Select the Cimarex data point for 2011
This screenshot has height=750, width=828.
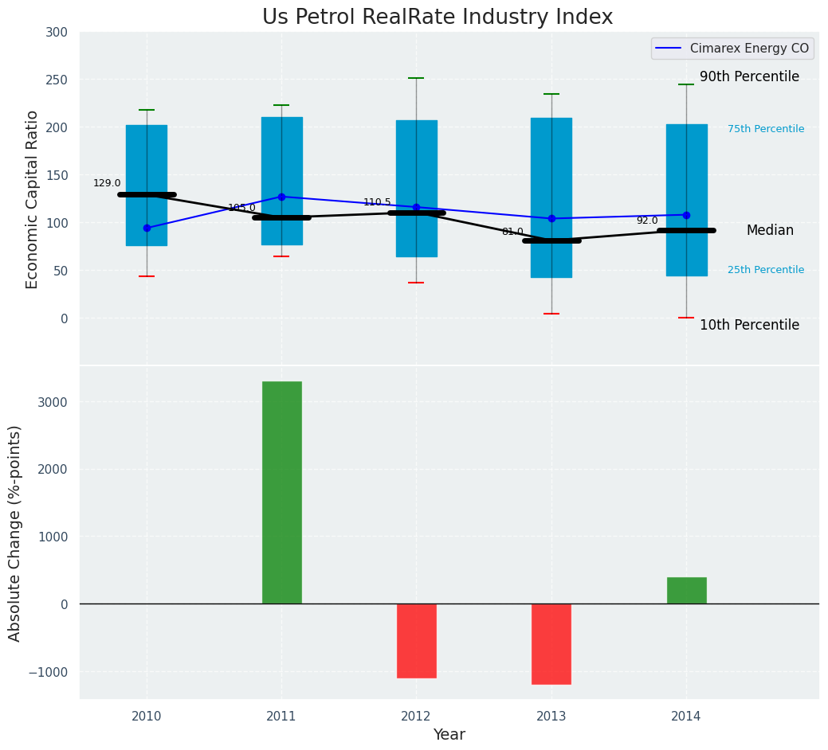(281, 197)
